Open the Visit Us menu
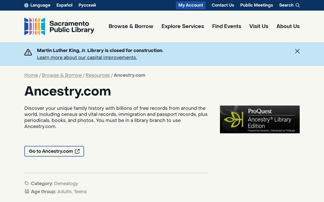The width and height of the screenshot is (324, 202). point(259,26)
